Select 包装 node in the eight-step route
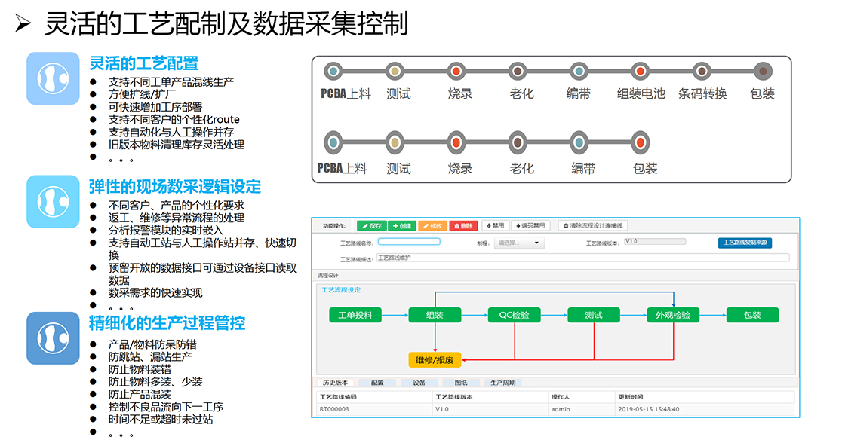The height and width of the screenshot is (443, 842). click(763, 71)
